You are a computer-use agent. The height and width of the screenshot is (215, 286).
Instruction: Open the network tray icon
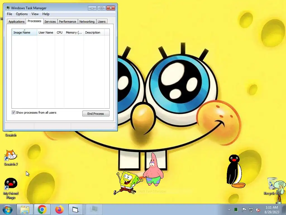click(x=251, y=210)
